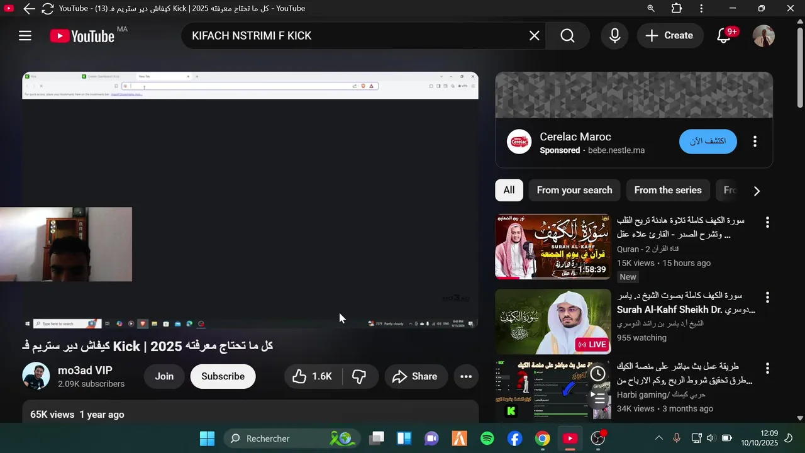Image resolution: width=805 pixels, height=453 pixels.
Task: Open the notifications bell
Action: coord(724,36)
